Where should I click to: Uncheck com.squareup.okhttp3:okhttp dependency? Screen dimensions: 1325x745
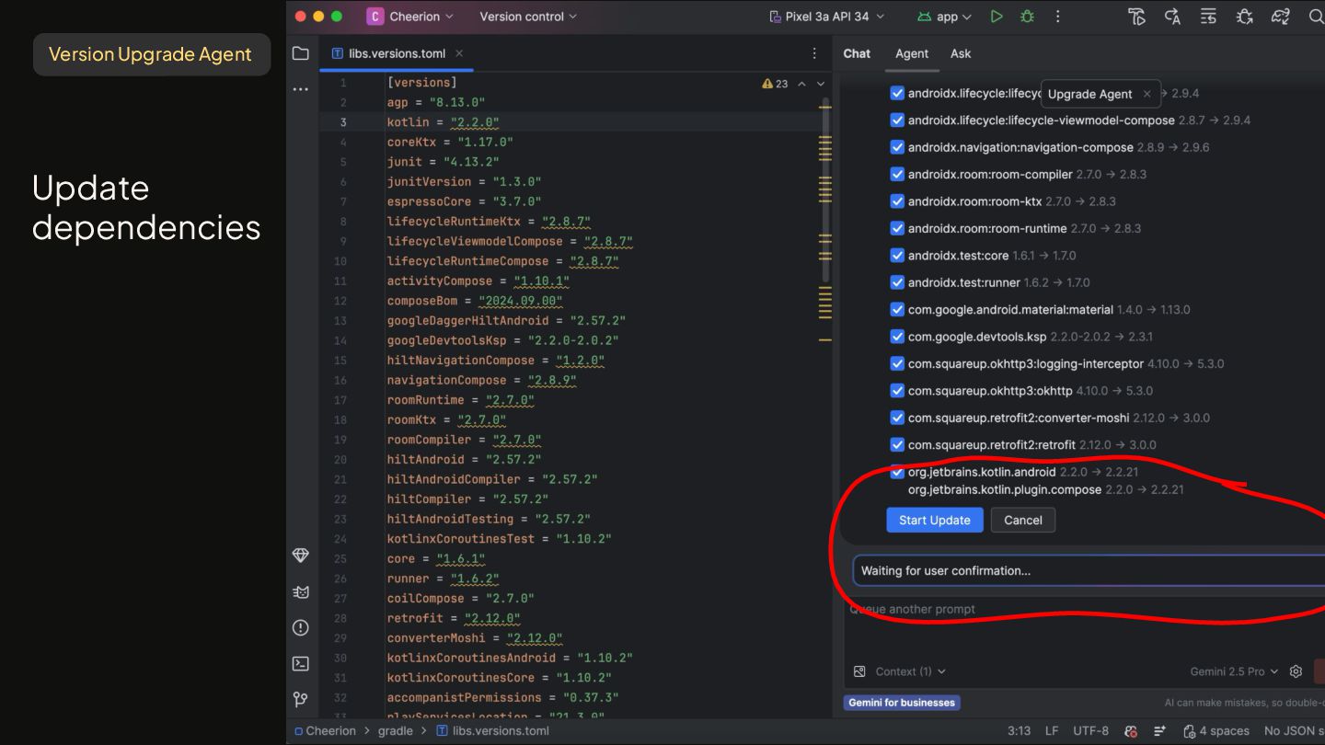click(897, 391)
